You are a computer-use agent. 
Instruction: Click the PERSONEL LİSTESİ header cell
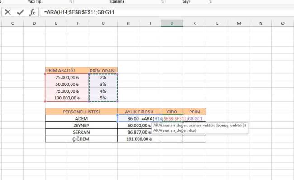coord(81,112)
